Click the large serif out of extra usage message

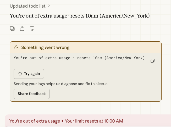pyautogui.click(x=80, y=16)
